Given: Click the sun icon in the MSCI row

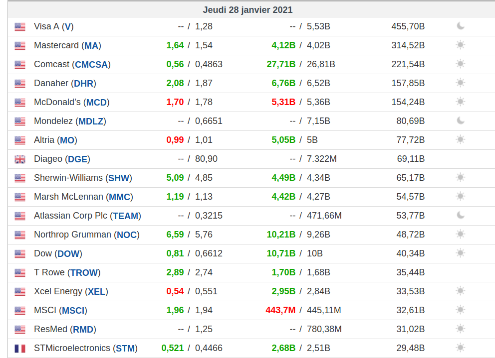Looking at the screenshot, I should click(461, 310).
